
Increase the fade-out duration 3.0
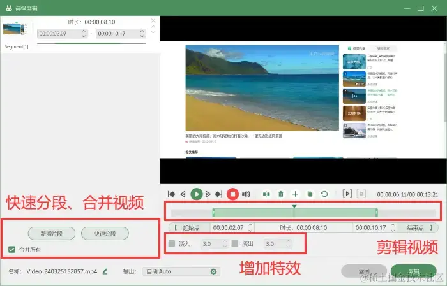(x=288, y=241)
